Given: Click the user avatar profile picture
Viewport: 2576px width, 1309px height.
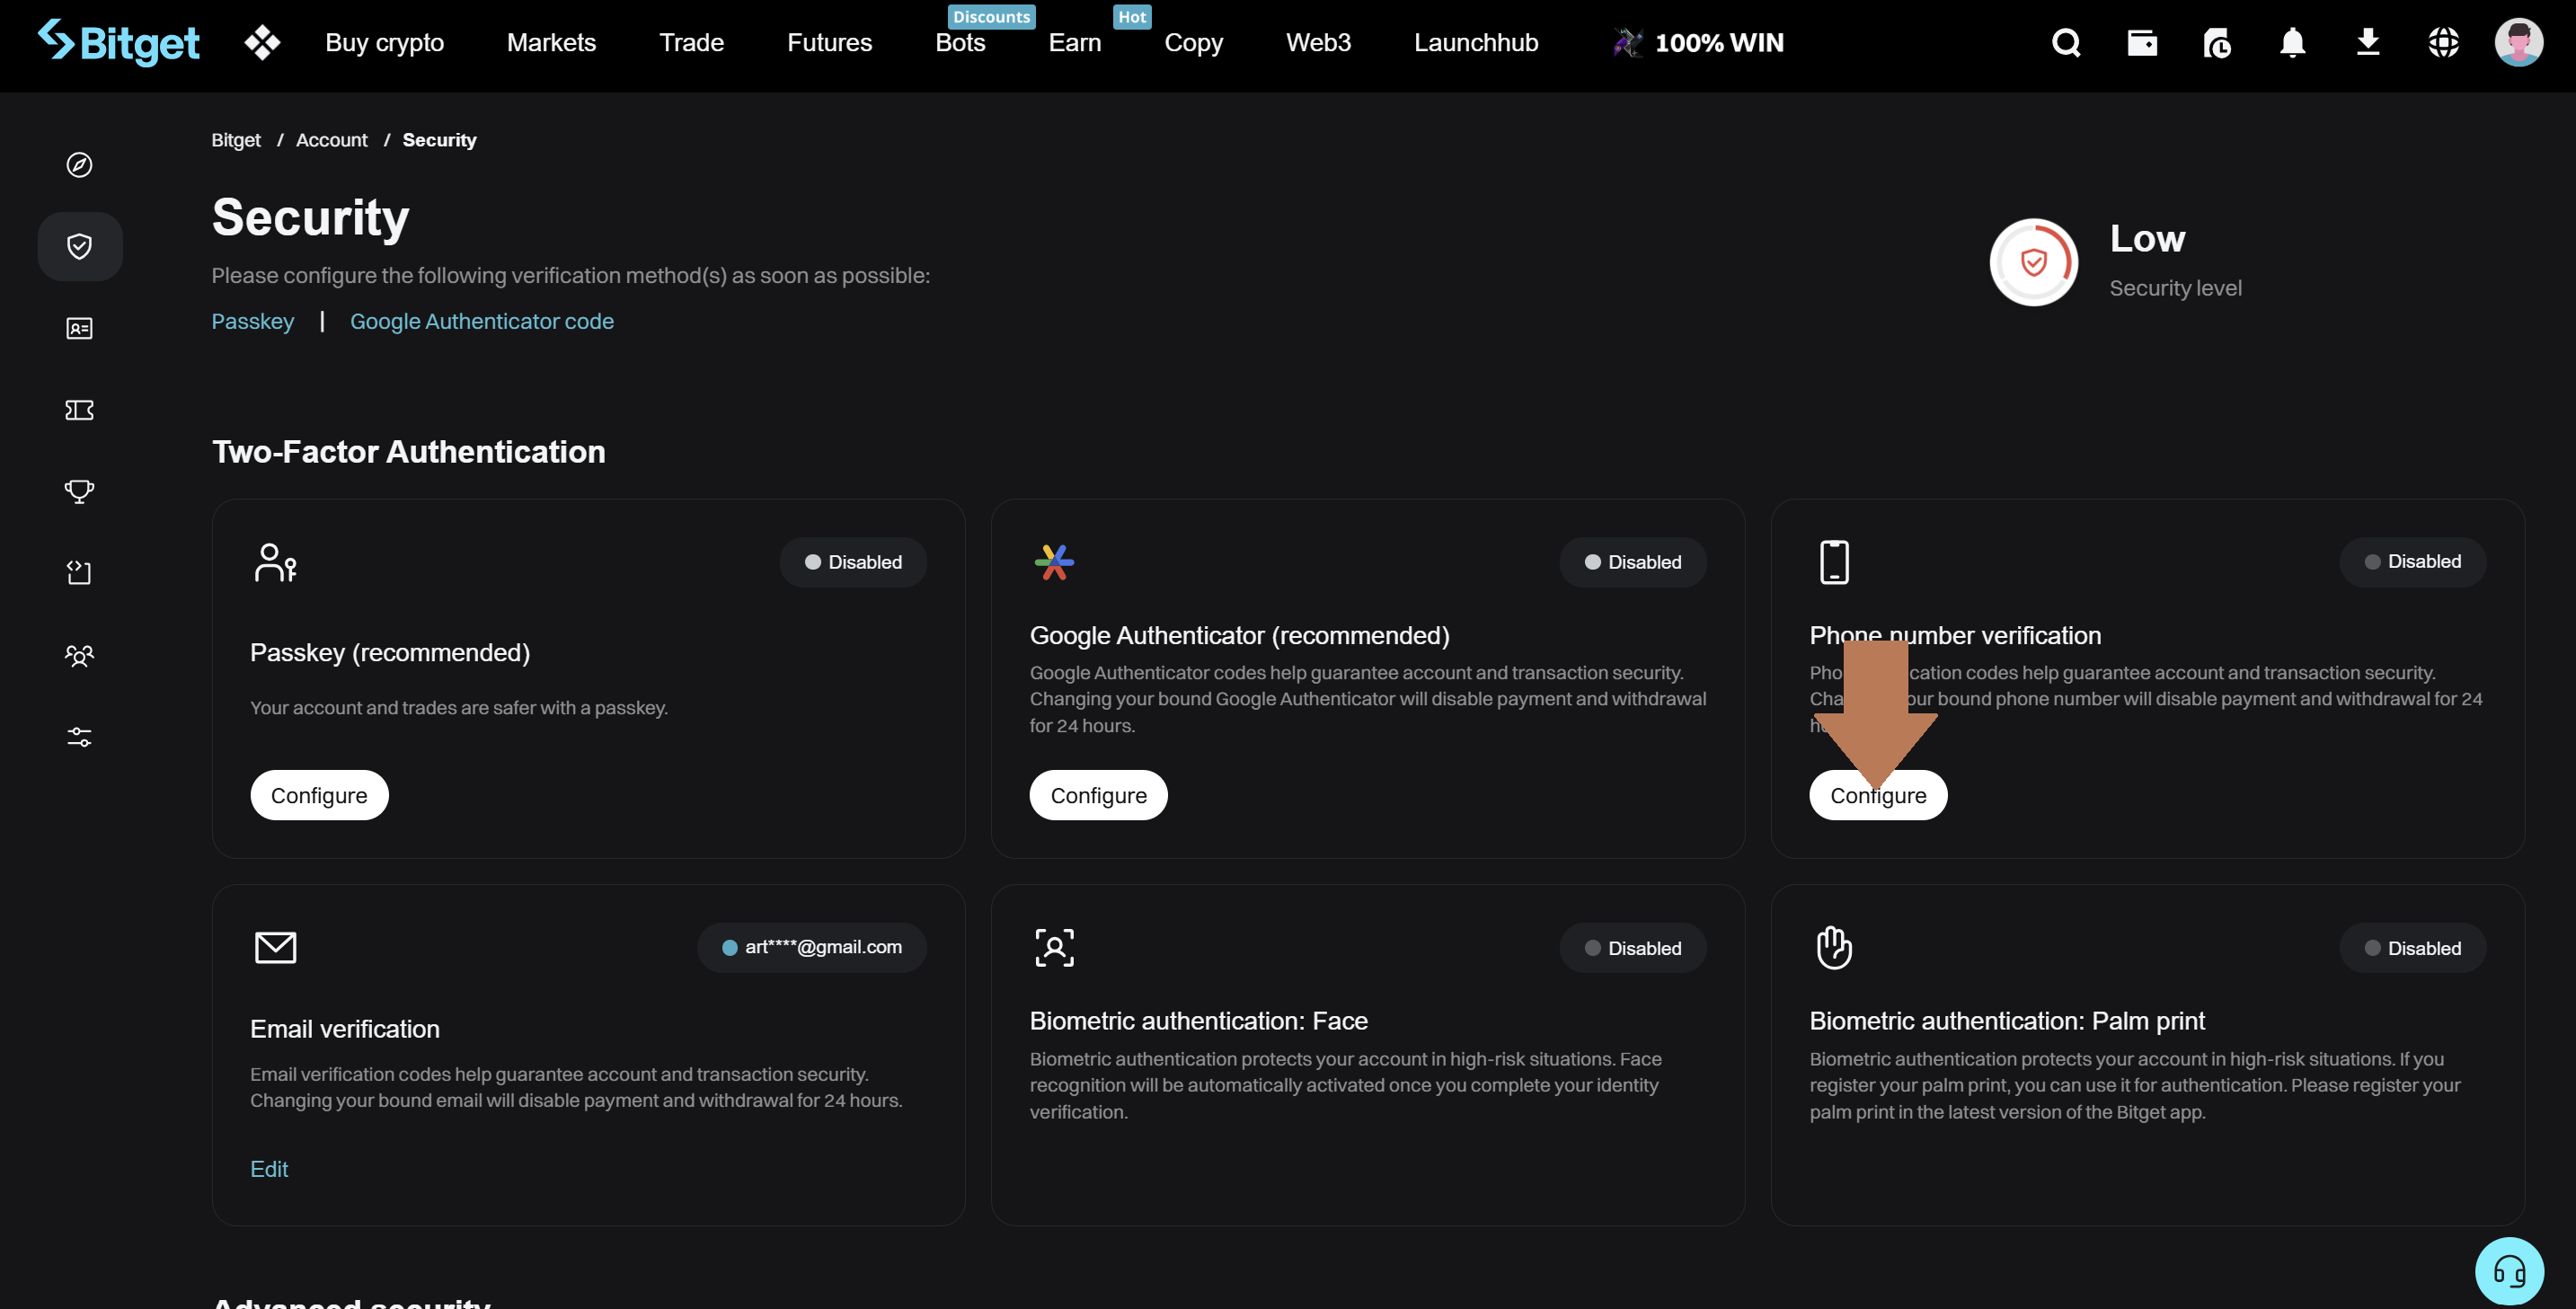Looking at the screenshot, I should pyautogui.click(x=2518, y=43).
